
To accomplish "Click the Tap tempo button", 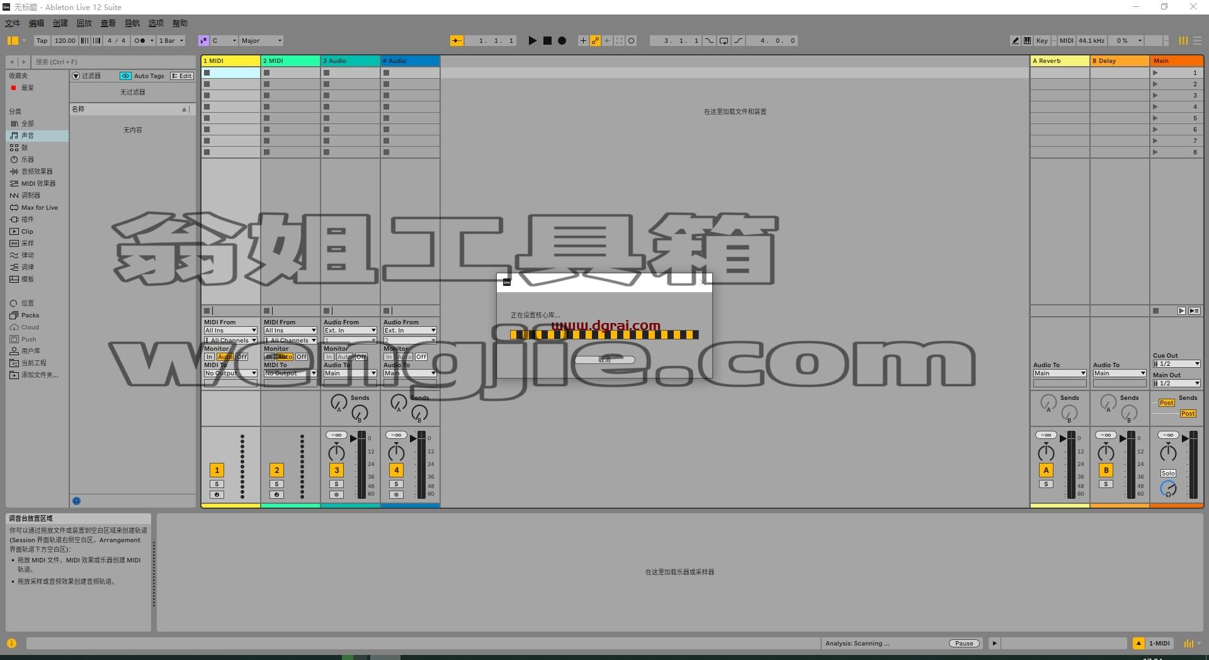I will (42, 40).
